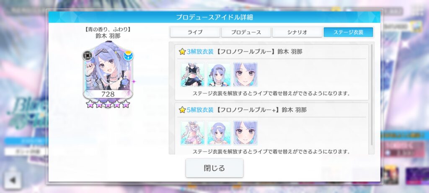The height and width of the screenshot is (193, 429).
Task: Click the hairstyle thumbnail of フロノワールブルー+
Action: coord(219,133)
